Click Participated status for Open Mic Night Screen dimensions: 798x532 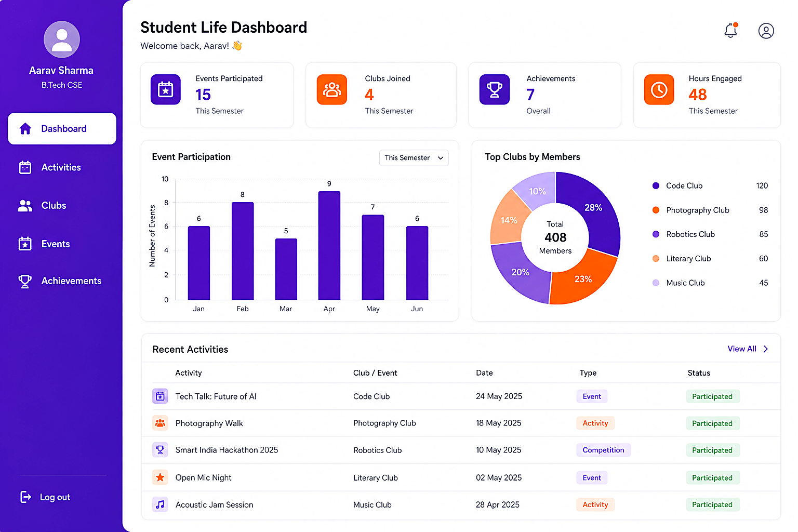click(x=712, y=478)
